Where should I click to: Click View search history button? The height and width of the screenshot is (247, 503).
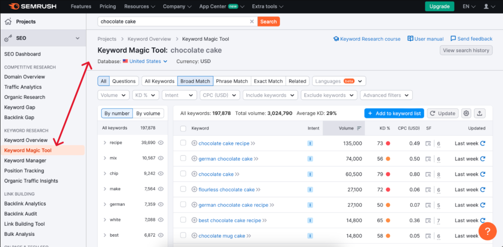point(466,50)
